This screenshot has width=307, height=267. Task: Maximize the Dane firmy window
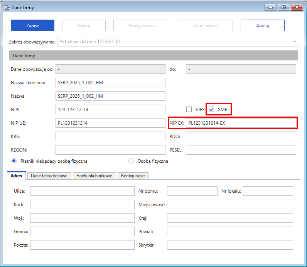[283, 7]
